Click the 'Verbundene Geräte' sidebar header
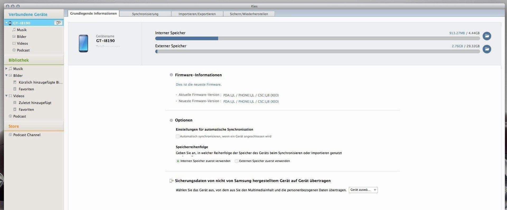 tap(28, 15)
